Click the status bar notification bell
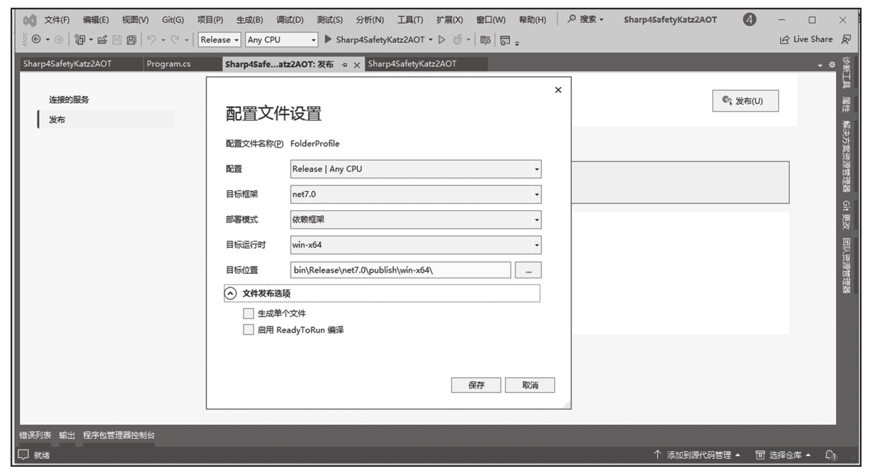872x474 pixels. coord(830,455)
